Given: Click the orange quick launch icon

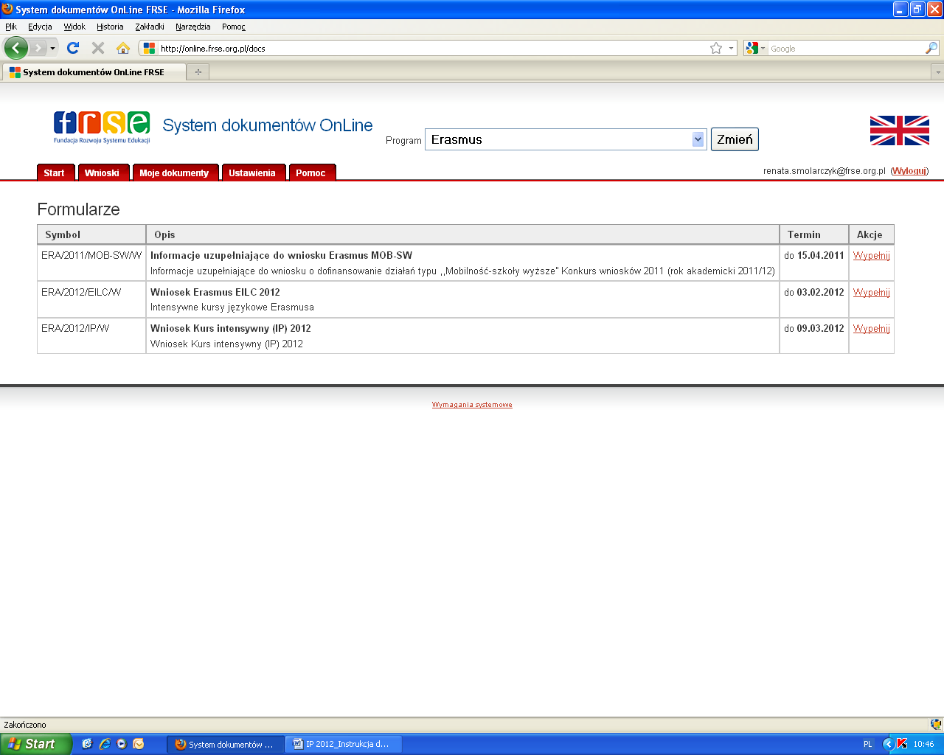Looking at the screenshot, I should click(139, 744).
